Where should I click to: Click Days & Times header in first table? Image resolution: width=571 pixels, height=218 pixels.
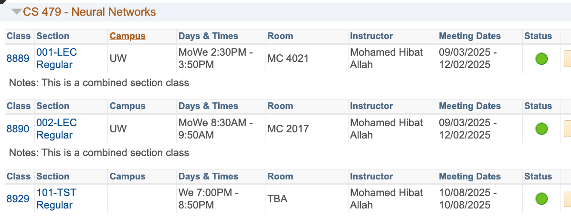[x=208, y=36]
